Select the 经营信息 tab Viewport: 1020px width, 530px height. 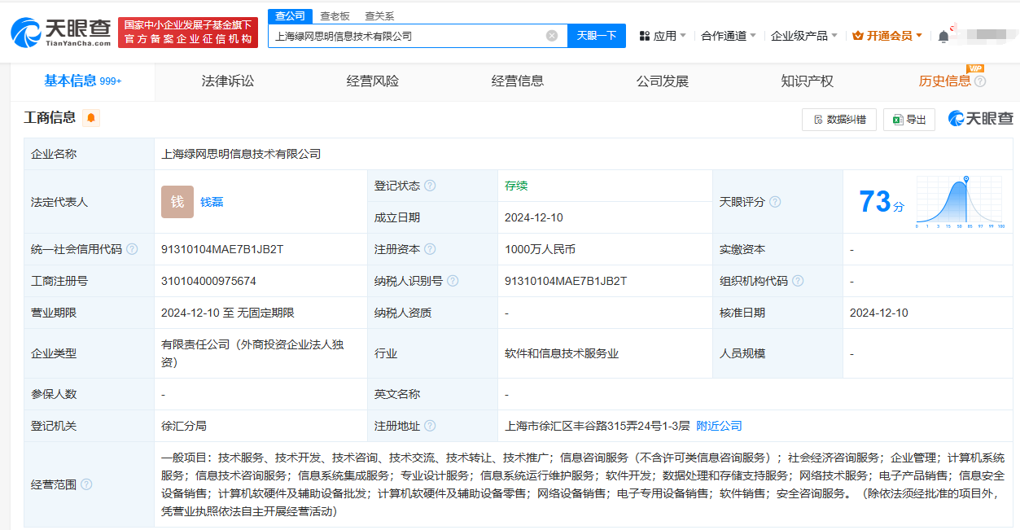(518, 81)
